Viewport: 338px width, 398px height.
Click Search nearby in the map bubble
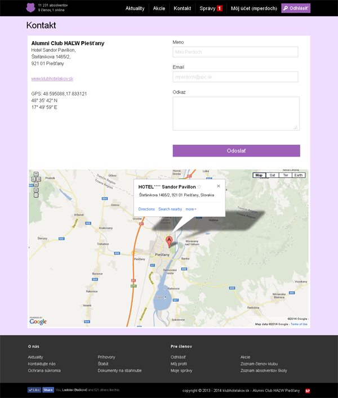(170, 209)
